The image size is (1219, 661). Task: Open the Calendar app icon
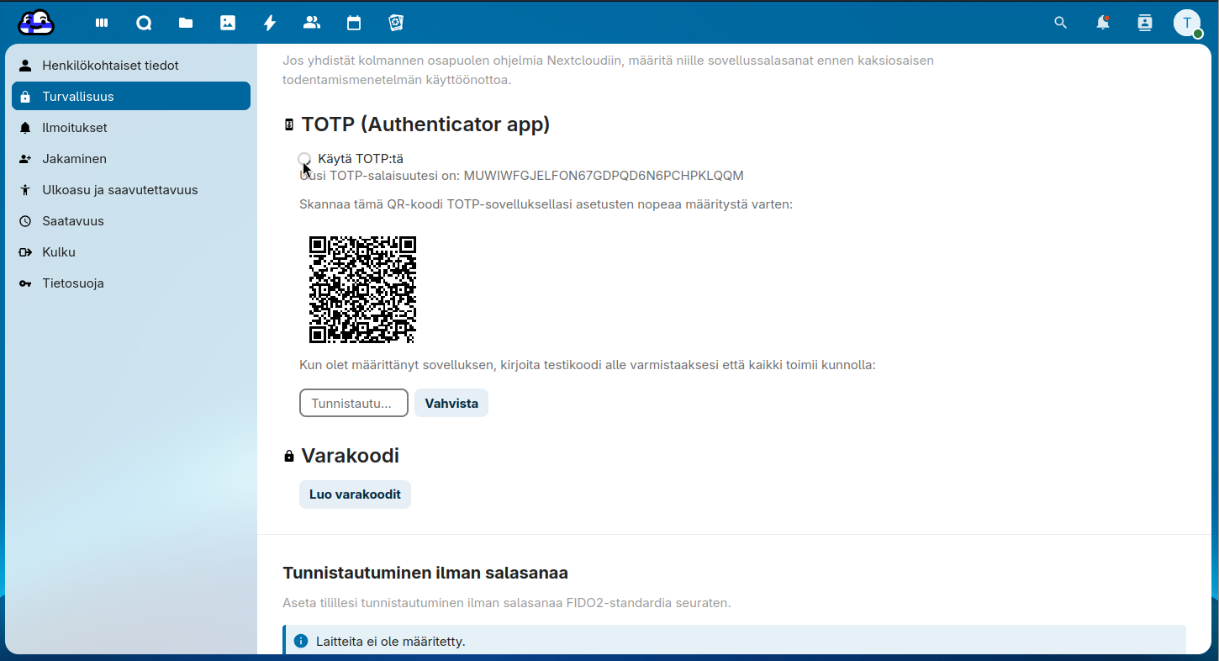tap(354, 23)
